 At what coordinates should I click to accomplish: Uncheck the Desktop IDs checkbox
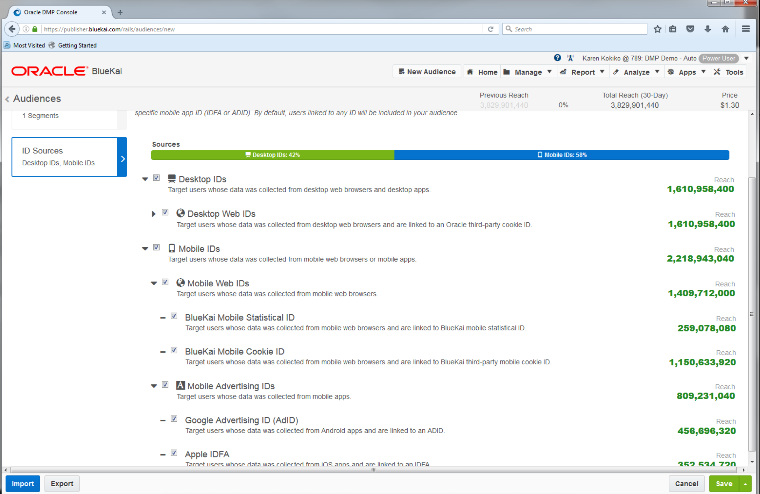click(156, 178)
